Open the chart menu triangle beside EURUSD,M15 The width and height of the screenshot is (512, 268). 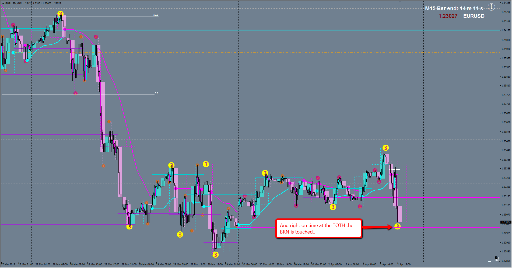pos(3,4)
